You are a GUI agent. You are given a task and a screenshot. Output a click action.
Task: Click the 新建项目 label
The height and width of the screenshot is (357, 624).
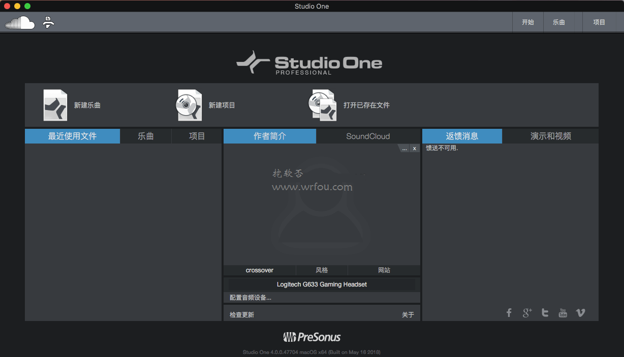(x=222, y=105)
